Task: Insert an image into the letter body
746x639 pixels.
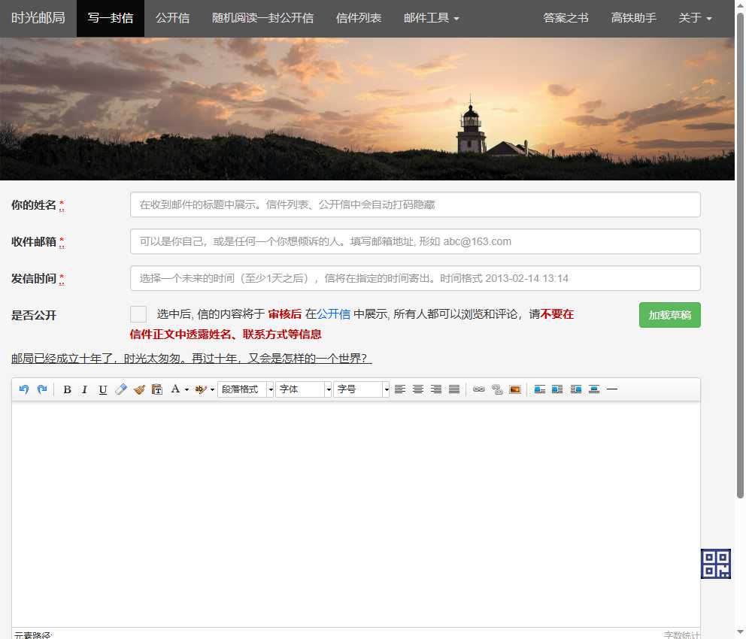Action: pos(514,389)
